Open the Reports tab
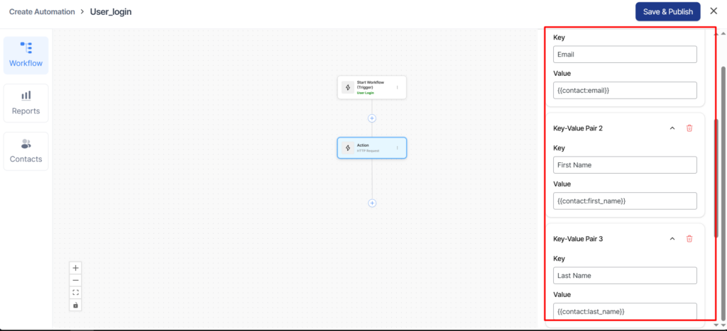This screenshot has width=727, height=331. point(26,103)
